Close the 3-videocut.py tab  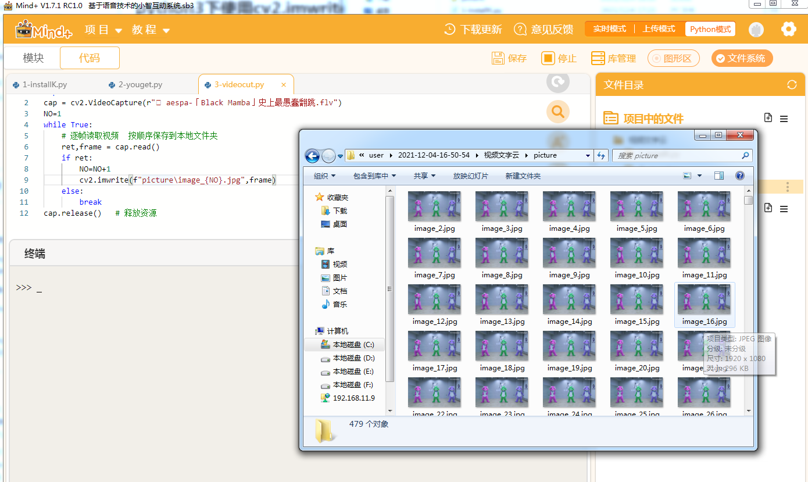283,85
